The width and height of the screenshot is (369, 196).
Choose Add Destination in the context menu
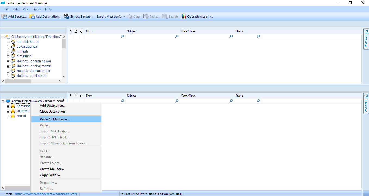tap(66, 106)
